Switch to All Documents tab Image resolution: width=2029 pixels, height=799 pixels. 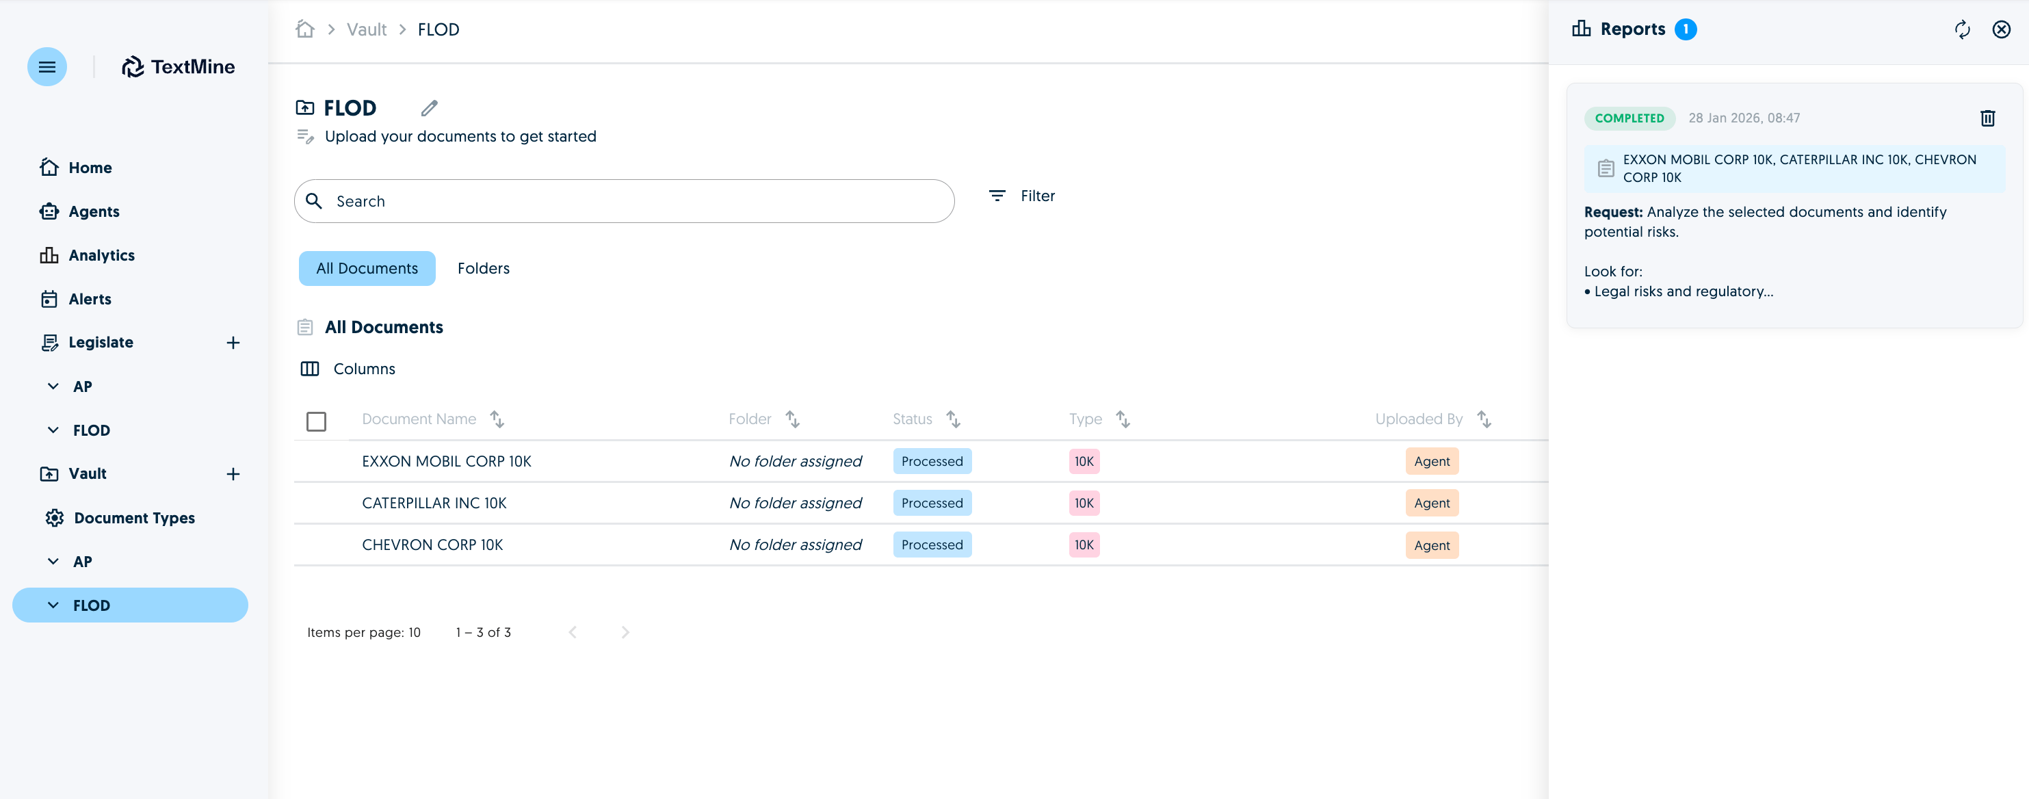tap(367, 269)
